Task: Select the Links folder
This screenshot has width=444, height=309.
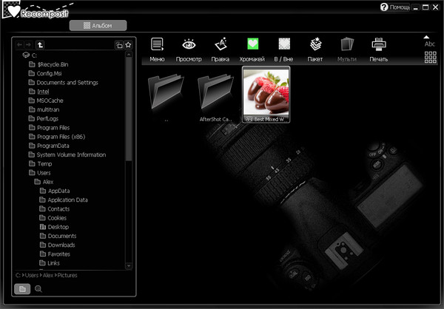Action: tap(50, 263)
